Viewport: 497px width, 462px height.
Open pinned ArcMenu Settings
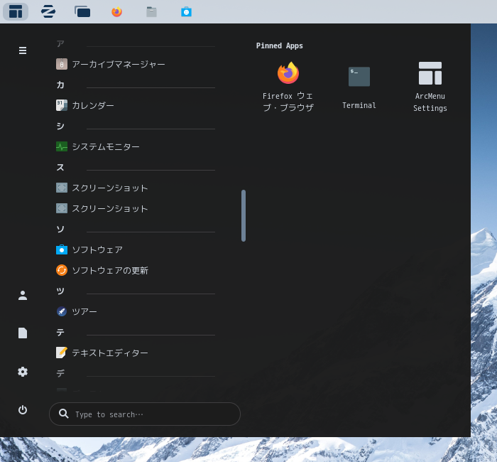pyautogui.click(x=430, y=87)
